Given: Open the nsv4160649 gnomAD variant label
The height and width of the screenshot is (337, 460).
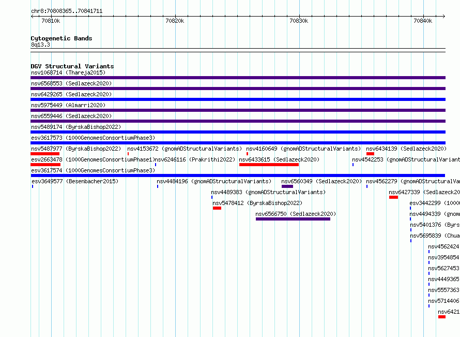Looking at the screenshot, I should point(303,149).
